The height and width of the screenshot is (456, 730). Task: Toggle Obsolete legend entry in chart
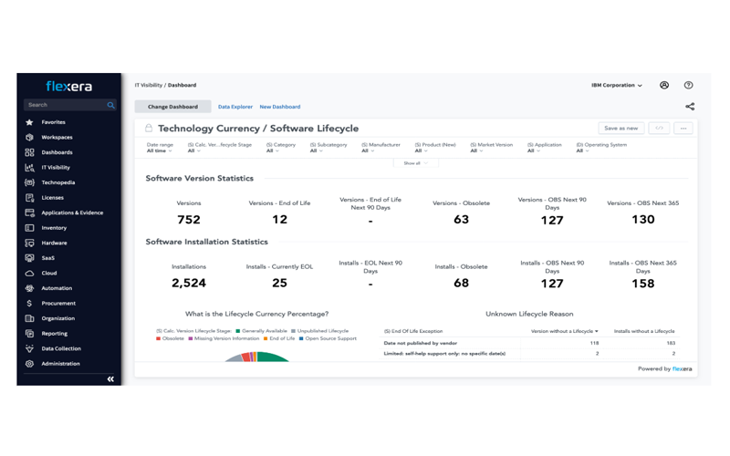(170, 338)
